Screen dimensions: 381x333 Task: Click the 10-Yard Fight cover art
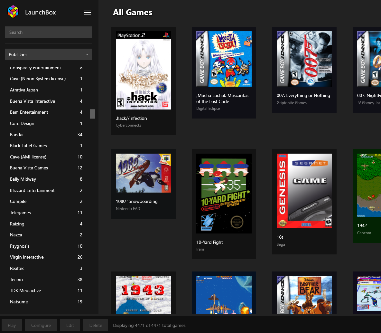point(224,193)
